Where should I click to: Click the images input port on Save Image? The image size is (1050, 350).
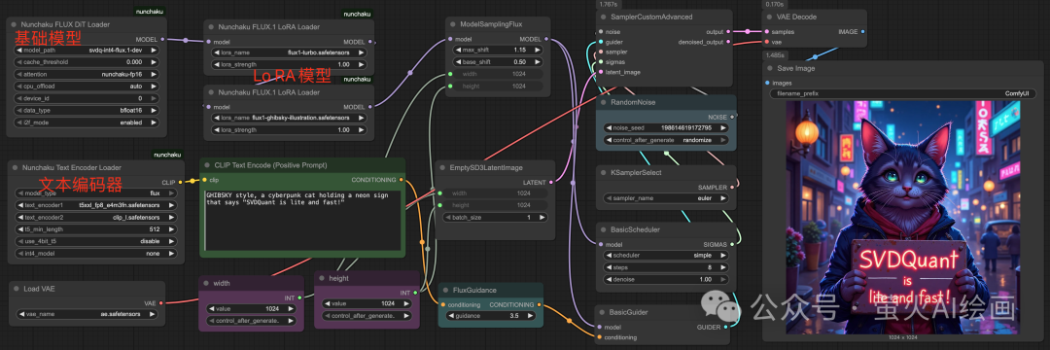pos(767,83)
